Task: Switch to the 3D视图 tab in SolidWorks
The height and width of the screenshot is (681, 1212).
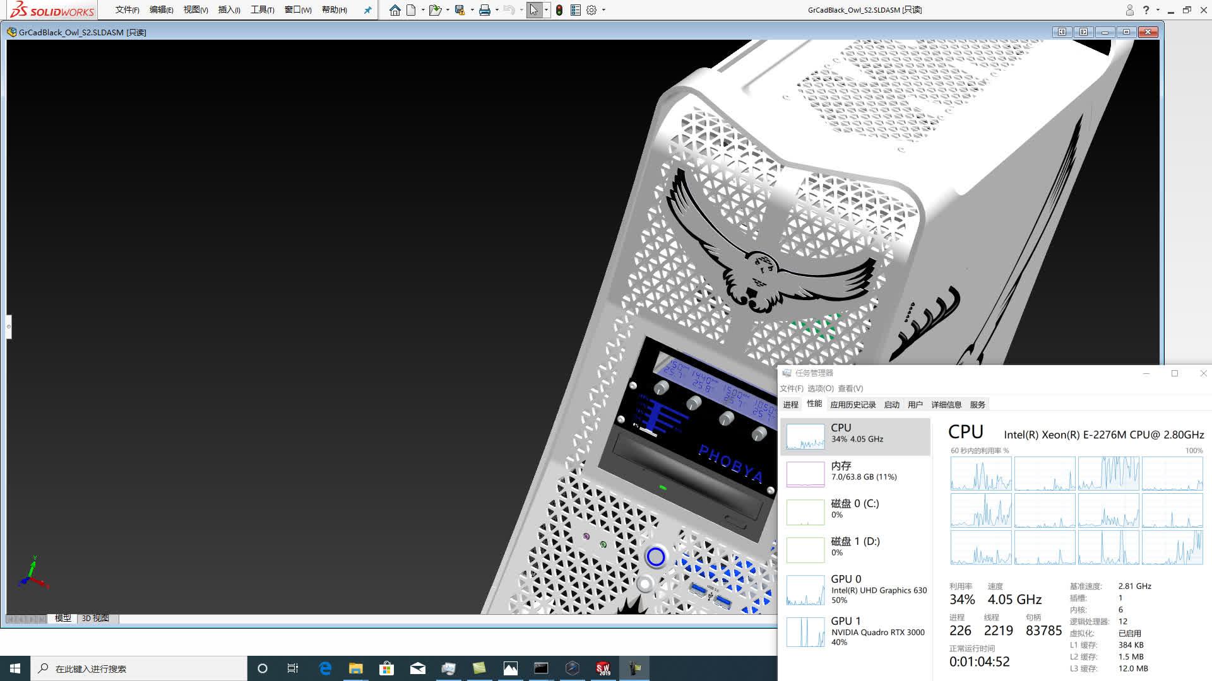Action: tap(95, 619)
